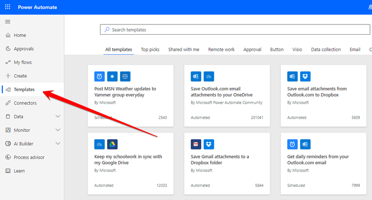The image size is (372, 200).
Task: Open the app launcher grid icon
Action: pyautogui.click(x=8, y=7)
